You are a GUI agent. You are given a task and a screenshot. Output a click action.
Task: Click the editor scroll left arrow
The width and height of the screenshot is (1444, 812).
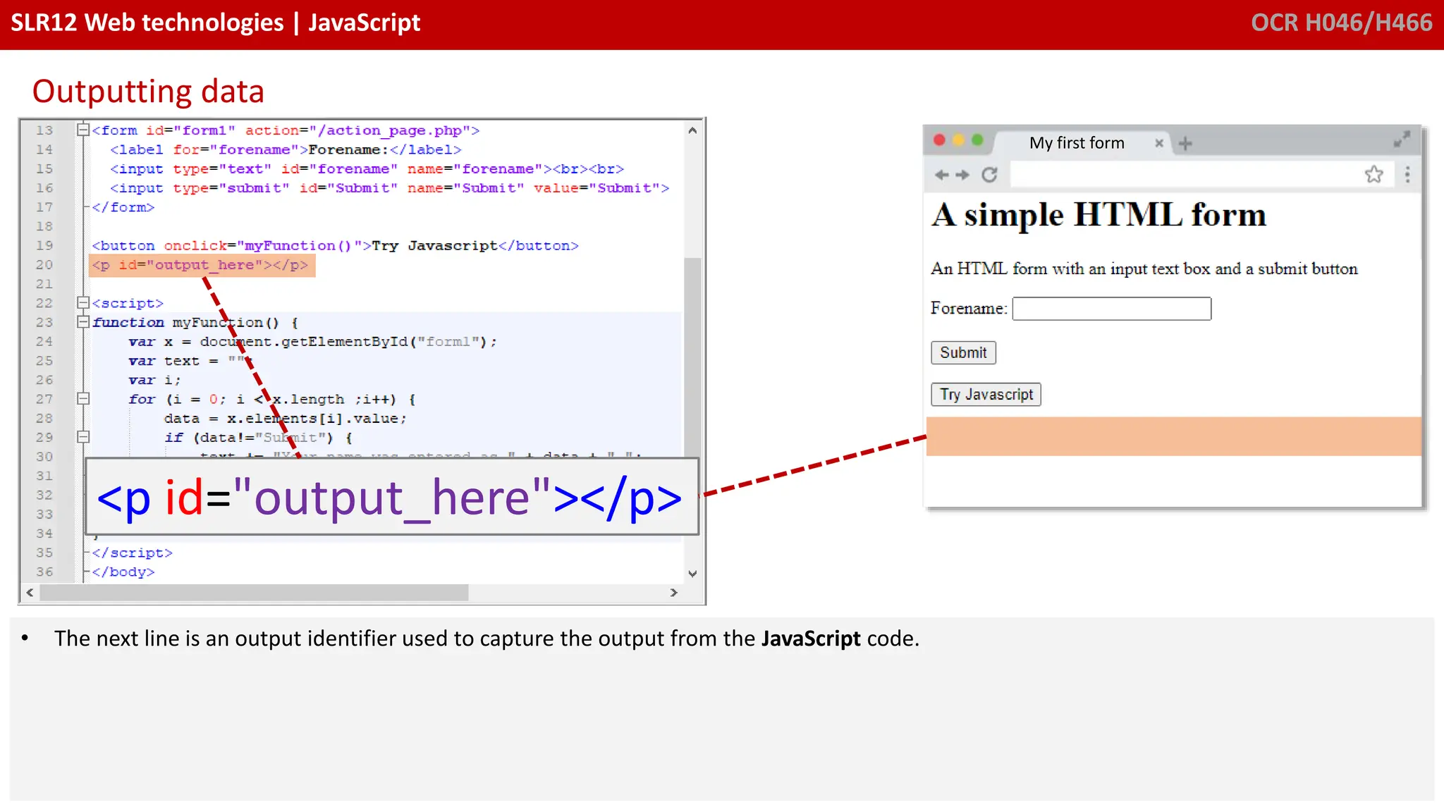tap(30, 593)
